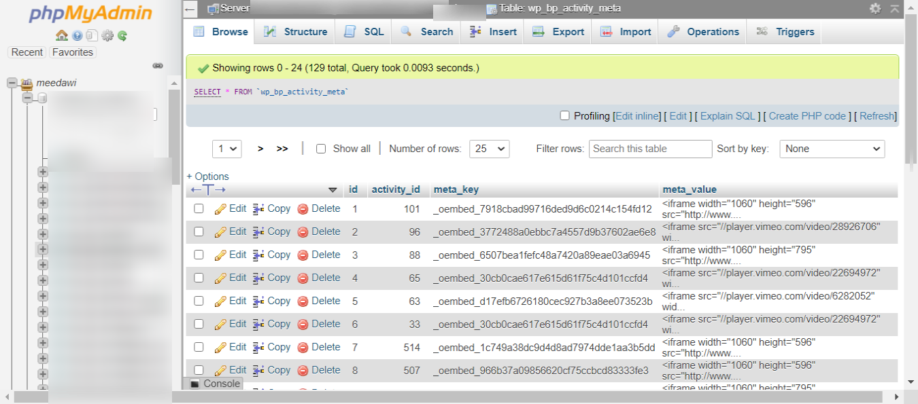The width and height of the screenshot is (918, 404).
Task: Open MySQL documentation pages icon
Action: 92,35
